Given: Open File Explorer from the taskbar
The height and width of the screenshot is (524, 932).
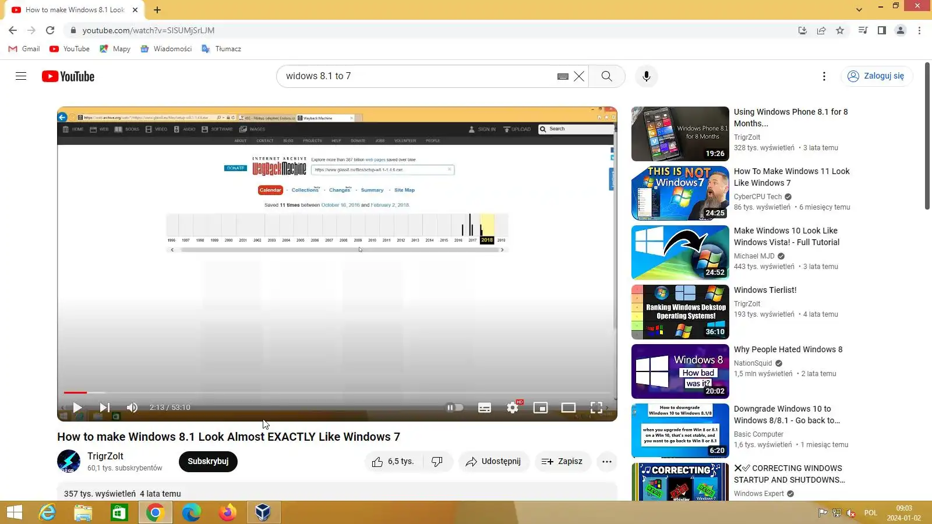Looking at the screenshot, I should (x=83, y=512).
